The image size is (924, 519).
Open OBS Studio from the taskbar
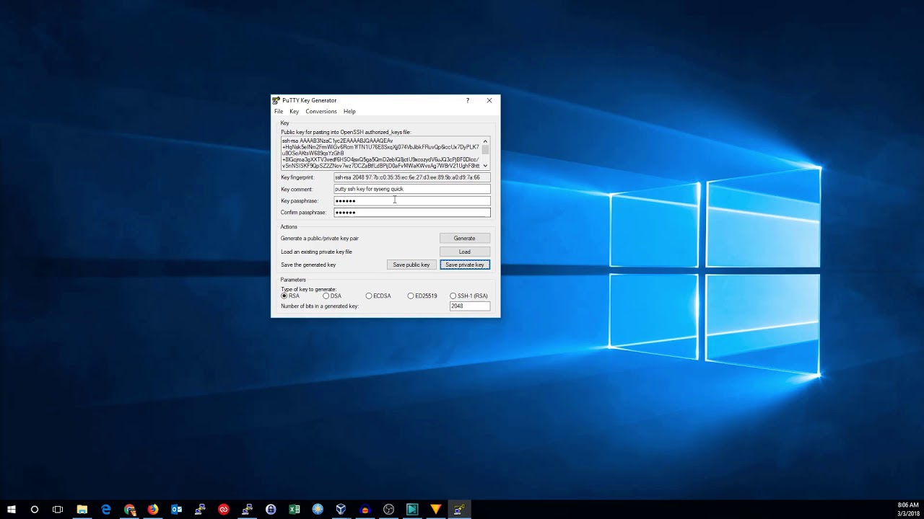pos(388,510)
